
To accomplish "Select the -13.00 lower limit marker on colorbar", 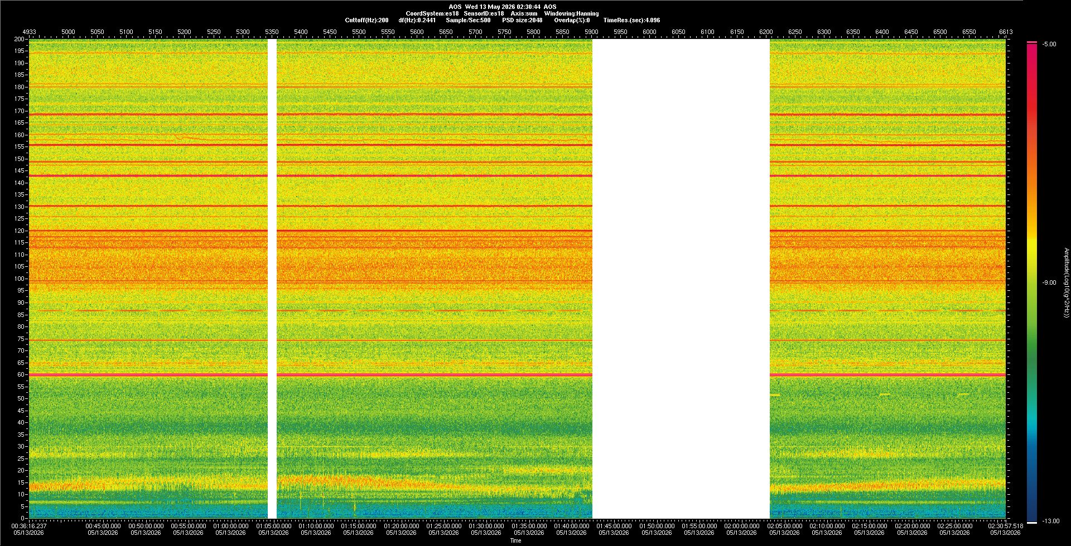I will pyautogui.click(x=1051, y=521).
